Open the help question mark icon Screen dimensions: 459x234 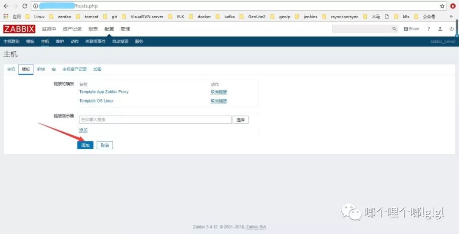click(x=428, y=29)
